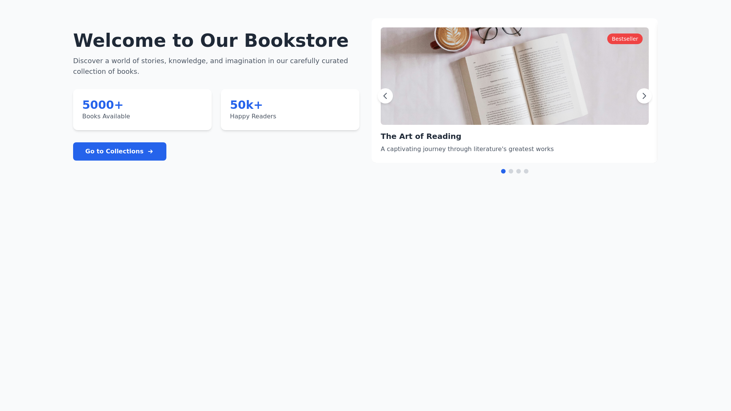
Task: Click The Art of Reading title
Action: [x=421, y=136]
